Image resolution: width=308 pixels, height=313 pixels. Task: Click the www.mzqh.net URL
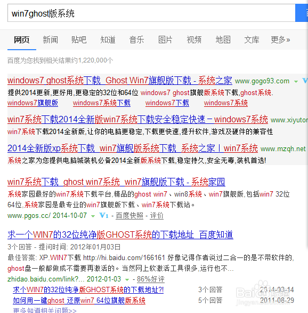pyautogui.click(x=283, y=149)
